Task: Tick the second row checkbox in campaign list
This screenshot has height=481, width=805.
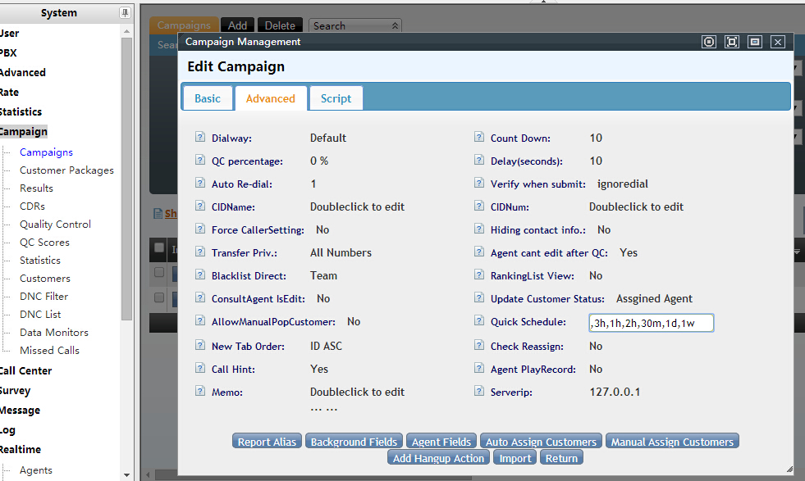Action: click(x=159, y=297)
